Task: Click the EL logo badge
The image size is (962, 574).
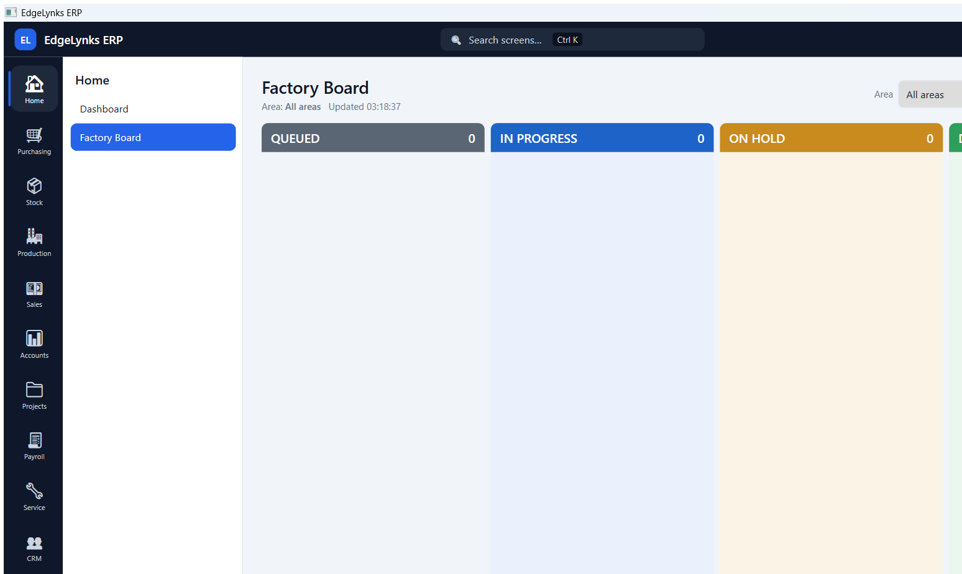Action: click(25, 40)
